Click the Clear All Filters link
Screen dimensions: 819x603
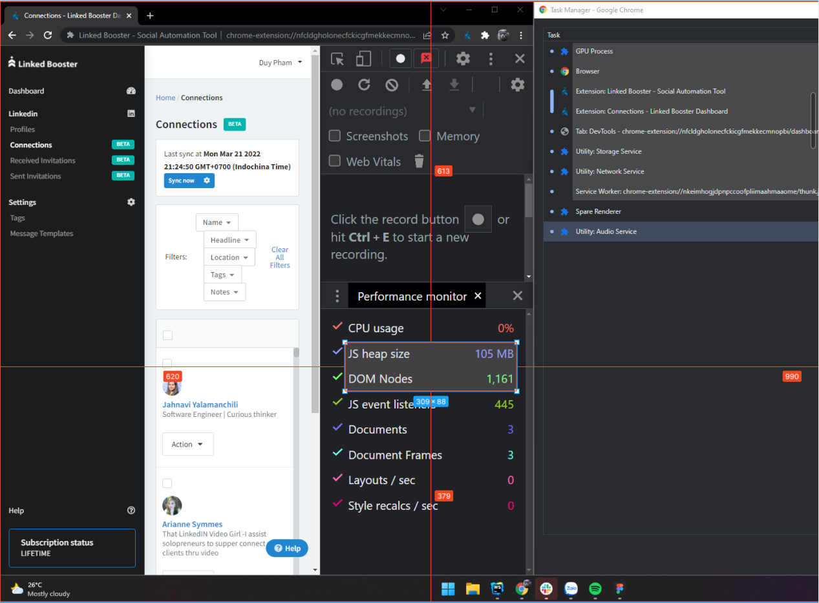[x=280, y=257]
